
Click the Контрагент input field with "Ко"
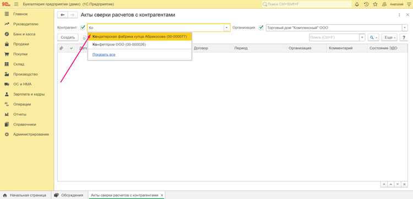[156, 27]
